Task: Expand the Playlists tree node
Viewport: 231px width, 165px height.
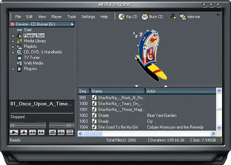Action: (x=13, y=47)
